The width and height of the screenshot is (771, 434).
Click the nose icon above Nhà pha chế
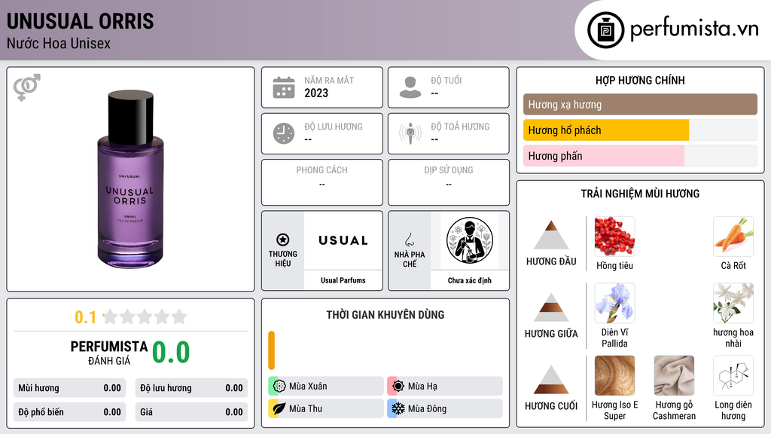click(x=409, y=240)
